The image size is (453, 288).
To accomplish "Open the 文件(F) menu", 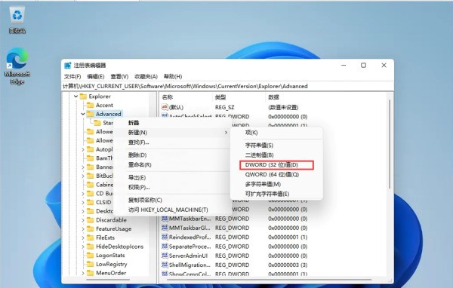I will (x=72, y=76).
